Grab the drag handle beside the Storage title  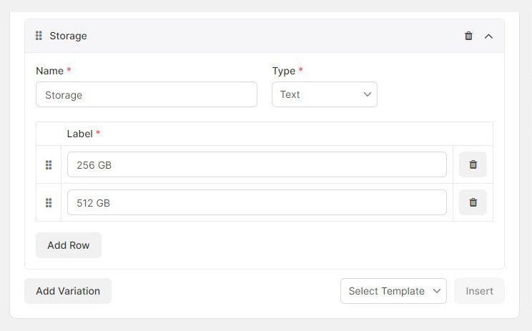pos(39,36)
